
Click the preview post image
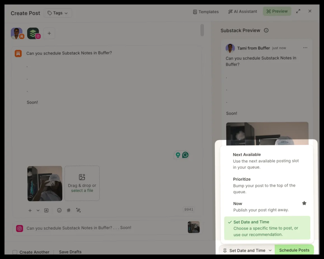267,133
